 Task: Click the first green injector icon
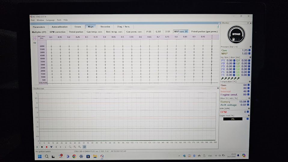click(x=222, y=78)
